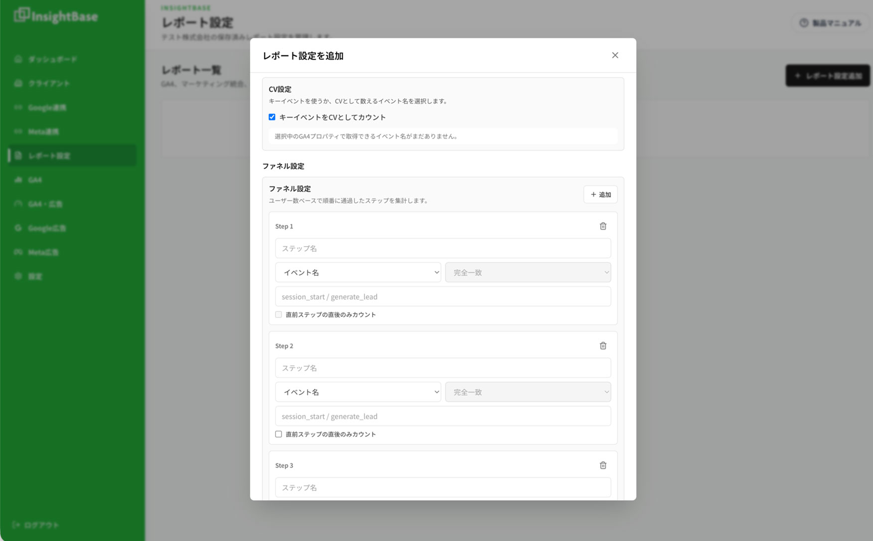Screen dimensions: 873x541
Task: Open 設定 in the sidebar
Action: (72, 276)
